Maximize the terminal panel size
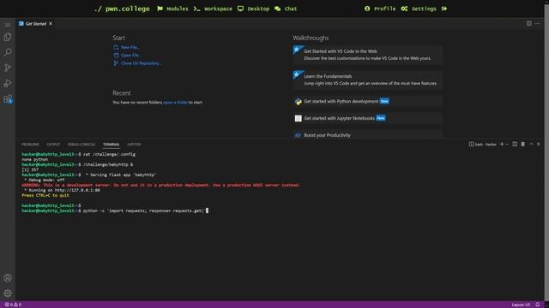549x308 pixels. [x=531, y=145]
